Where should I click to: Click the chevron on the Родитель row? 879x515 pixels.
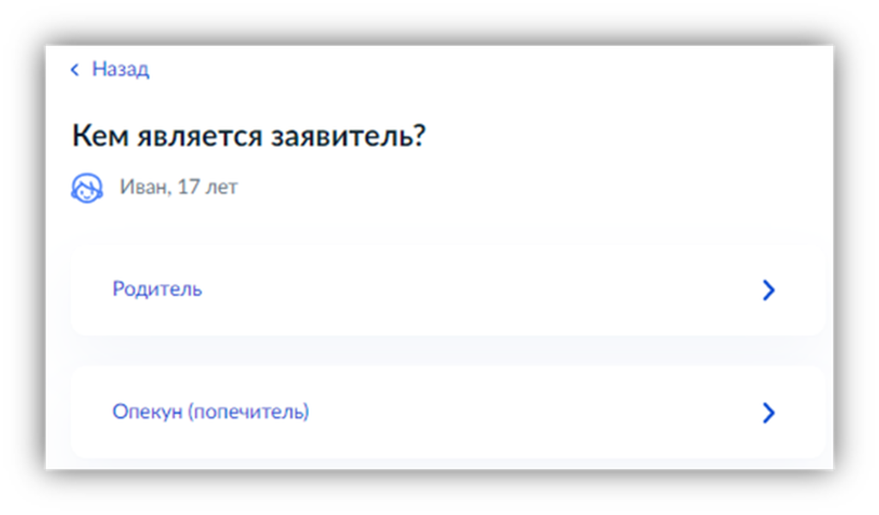tap(768, 290)
